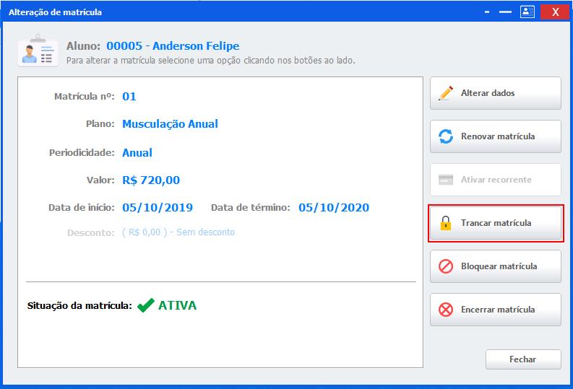
Task: Click the red prohibition icon on Bloquear matrícula
Action: [x=445, y=266]
